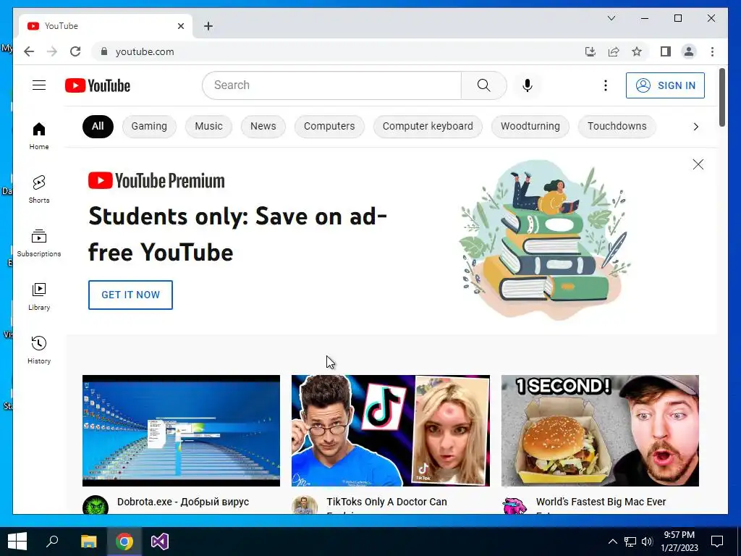Viewport: 741px width, 556px height.
Task: Click the YouTube logo
Action: (98, 85)
